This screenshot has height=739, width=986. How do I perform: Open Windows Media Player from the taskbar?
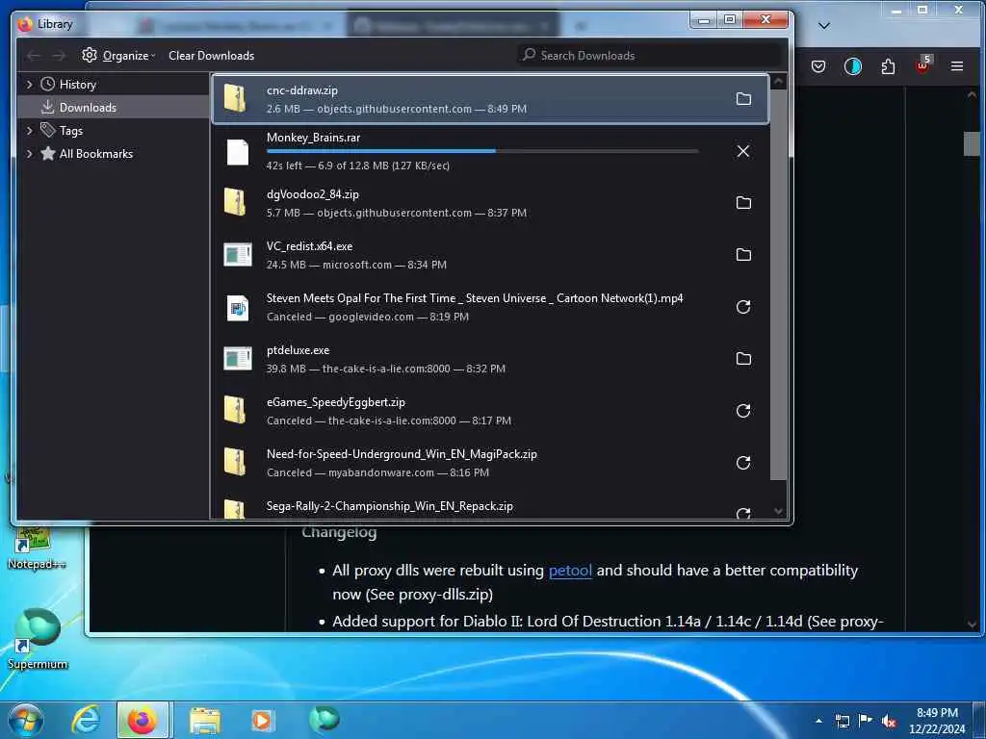[262, 720]
